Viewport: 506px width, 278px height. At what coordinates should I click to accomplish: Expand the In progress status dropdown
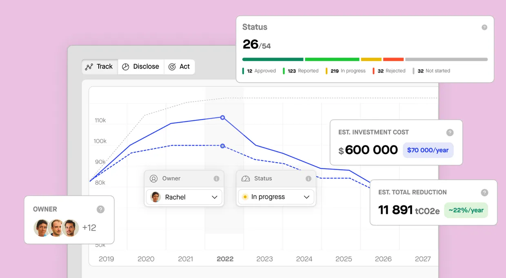[276, 197]
